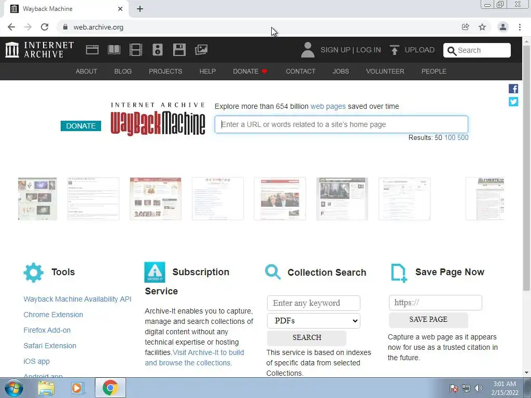Open the iOS app link
This screenshot has height=398, width=531.
[37, 361]
